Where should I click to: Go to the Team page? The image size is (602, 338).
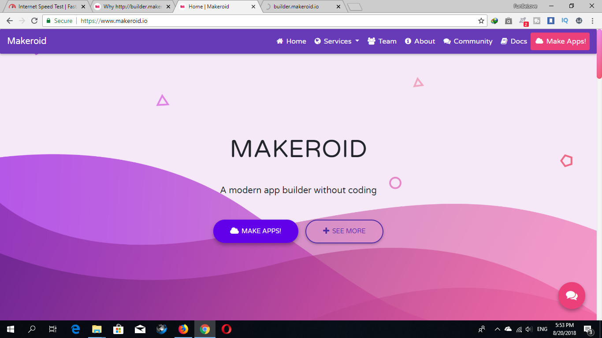382,41
